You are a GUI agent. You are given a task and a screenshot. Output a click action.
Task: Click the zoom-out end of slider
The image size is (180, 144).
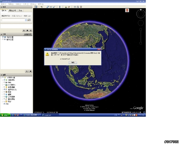[x=141, y=43]
